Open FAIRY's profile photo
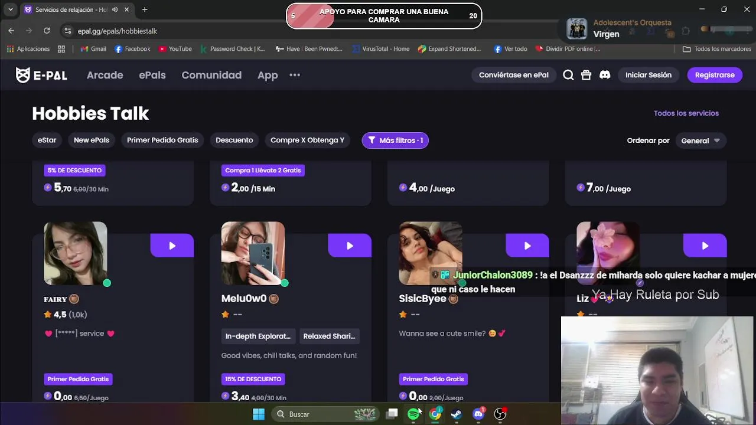The height and width of the screenshot is (425, 756). click(76, 253)
